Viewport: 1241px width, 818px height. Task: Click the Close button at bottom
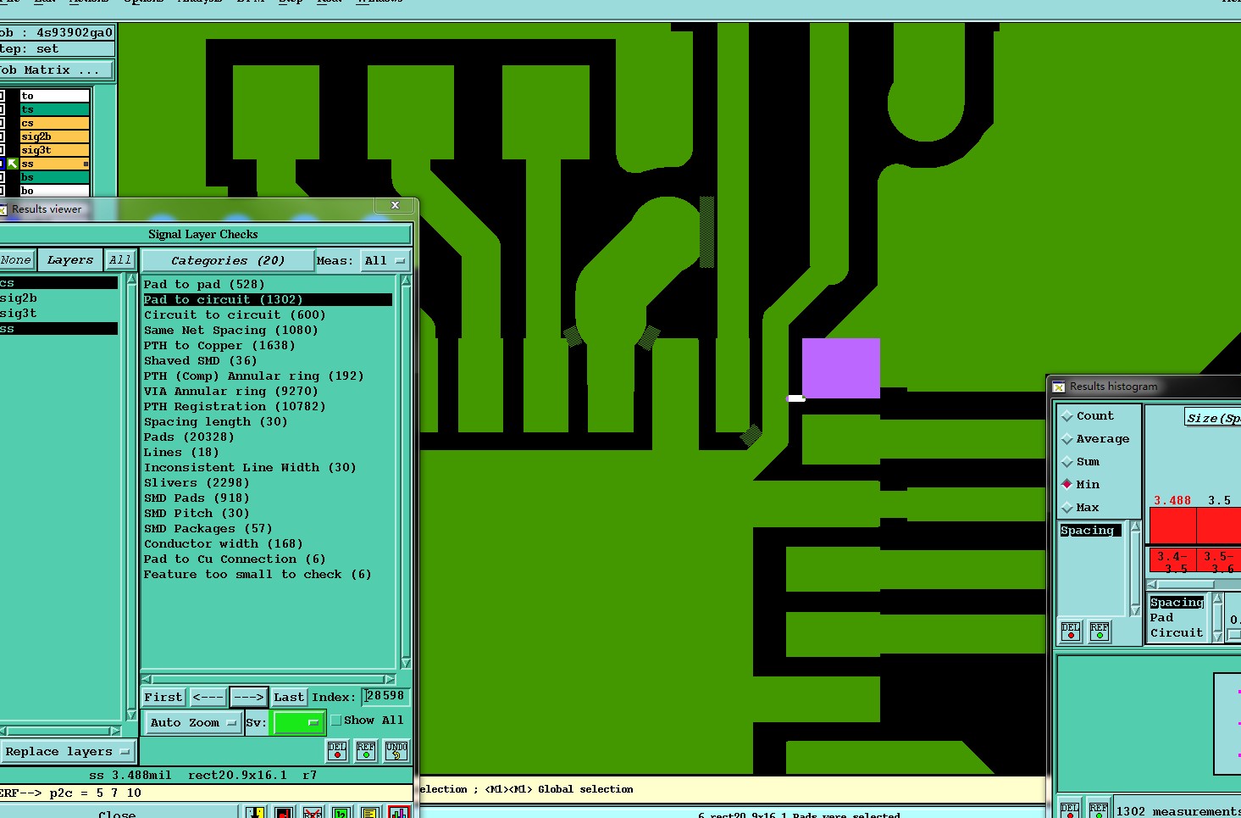tap(117, 814)
